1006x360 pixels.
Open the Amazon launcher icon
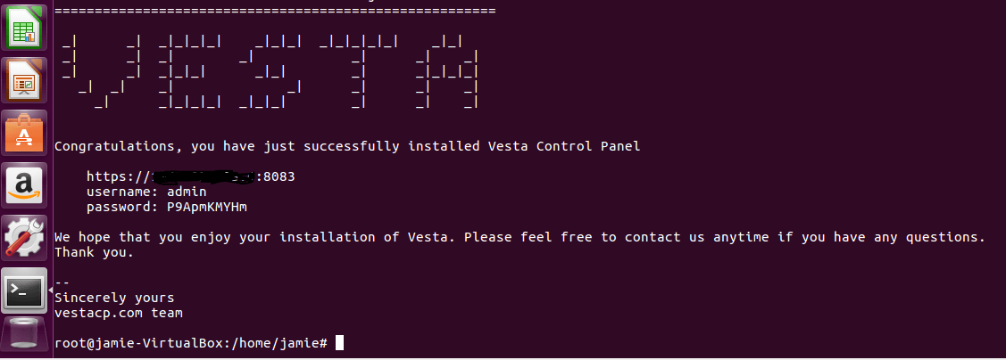tap(24, 184)
